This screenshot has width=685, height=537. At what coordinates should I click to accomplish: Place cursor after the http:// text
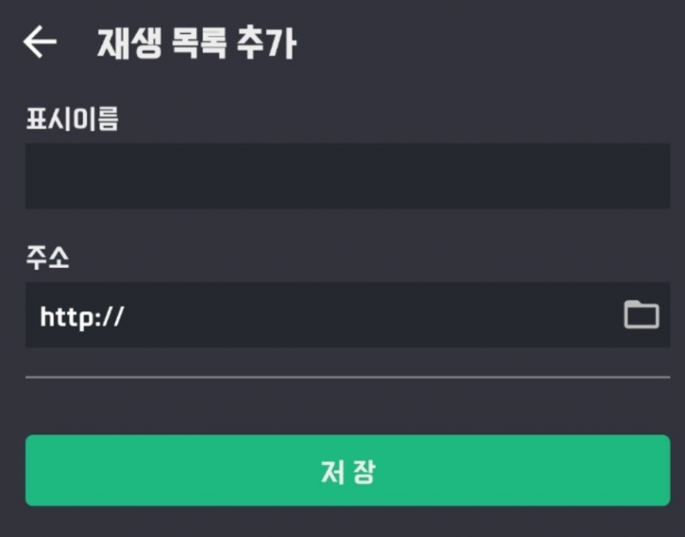[126, 316]
